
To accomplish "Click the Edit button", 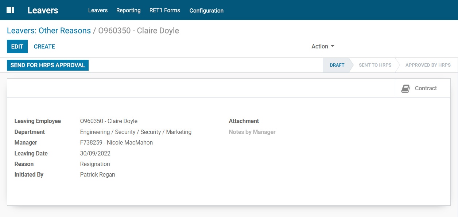I will point(17,46).
